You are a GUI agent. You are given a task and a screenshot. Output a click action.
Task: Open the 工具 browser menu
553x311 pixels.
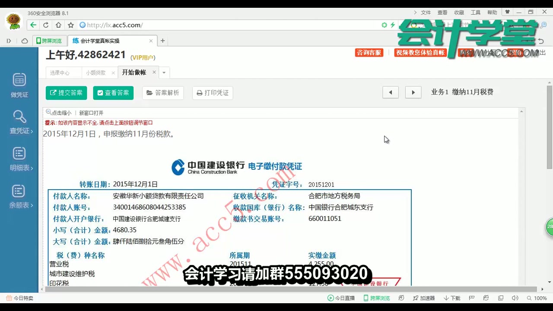476,13
